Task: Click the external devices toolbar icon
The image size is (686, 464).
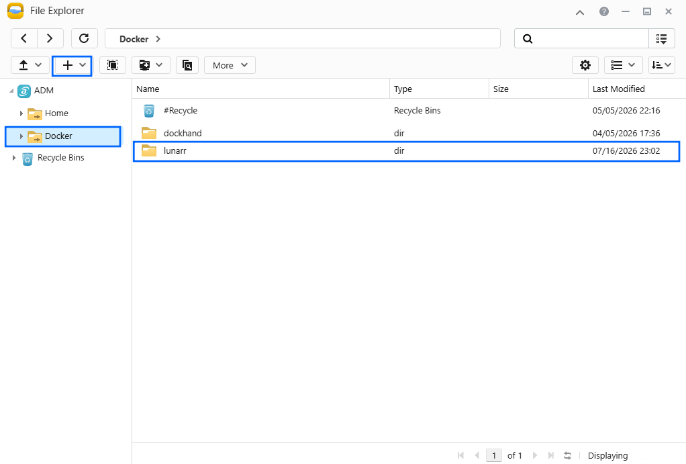Action: click(144, 65)
